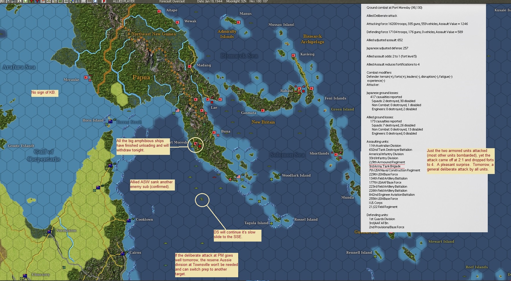Click the underlined 3rd Army Tank Brigade entry
This screenshot has height=281, width=511.
coord(385,166)
